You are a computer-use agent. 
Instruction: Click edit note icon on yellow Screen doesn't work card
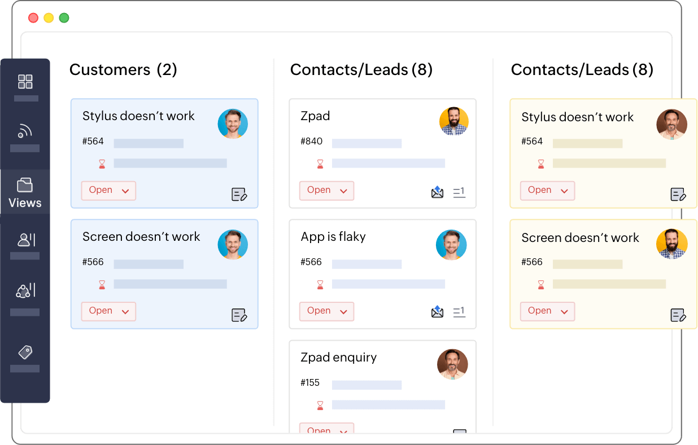[x=678, y=315]
